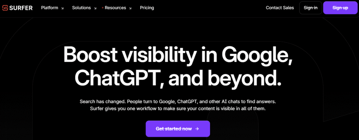Click the 'Search has changed' description sentence

pos(178,102)
